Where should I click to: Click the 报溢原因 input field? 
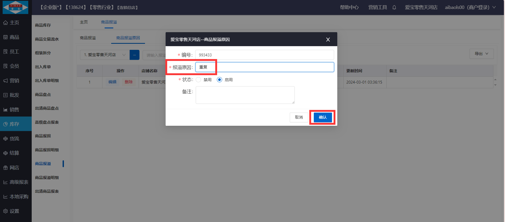(265, 67)
